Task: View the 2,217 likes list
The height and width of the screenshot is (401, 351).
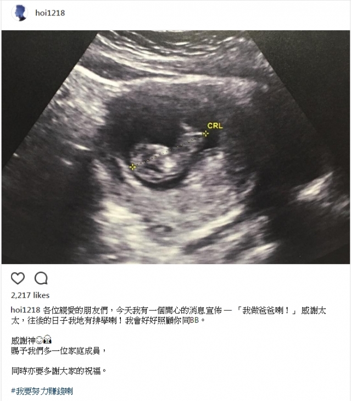Action: 30,295
